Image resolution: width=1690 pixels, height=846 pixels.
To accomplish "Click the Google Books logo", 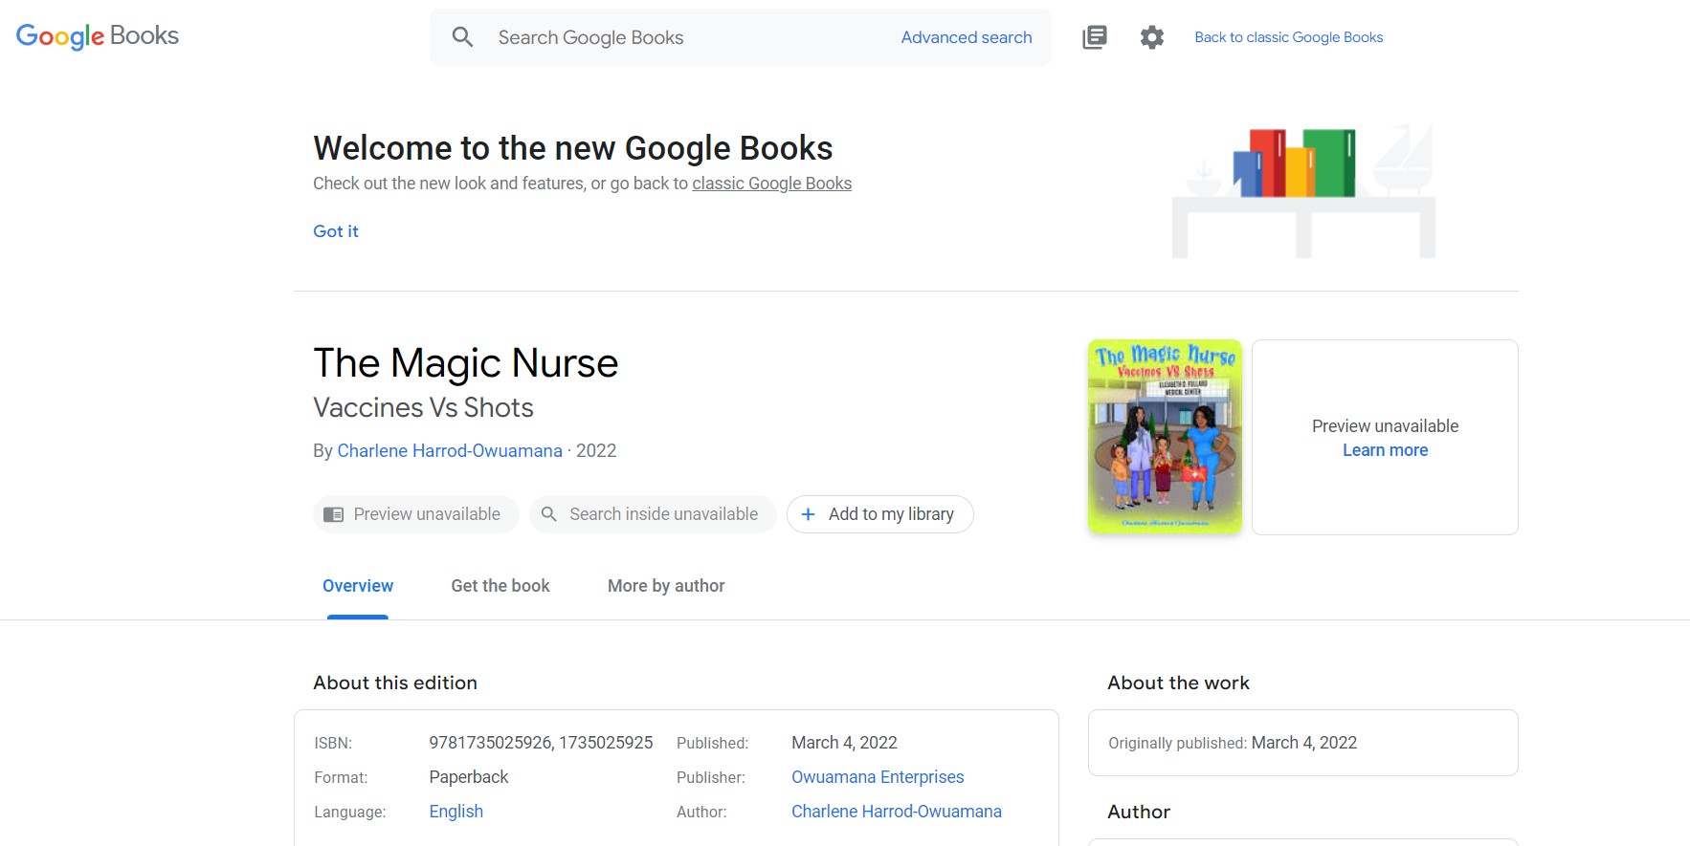I will (98, 36).
